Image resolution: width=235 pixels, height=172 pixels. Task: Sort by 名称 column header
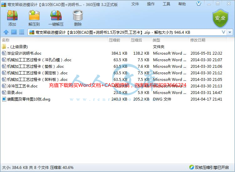pyautogui.click(x=6, y=40)
